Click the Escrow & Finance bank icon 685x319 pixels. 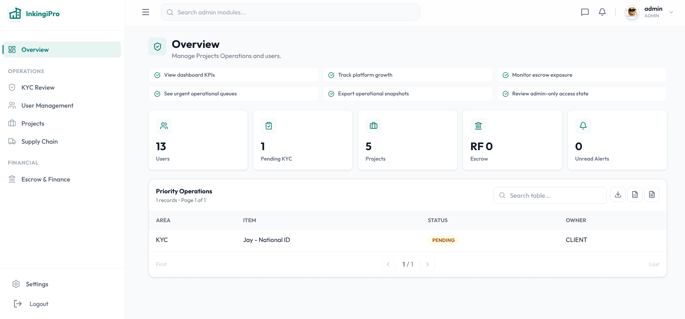point(12,179)
